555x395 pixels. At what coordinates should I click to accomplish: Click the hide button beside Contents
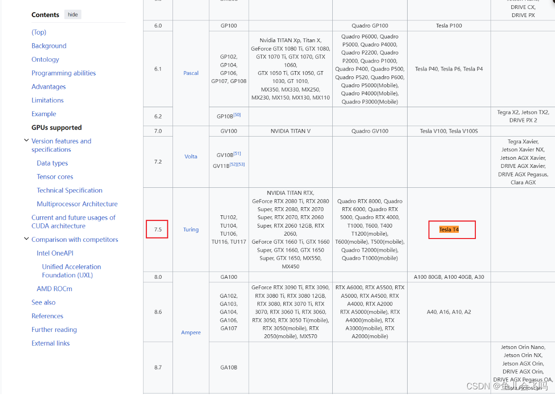(x=73, y=15)
